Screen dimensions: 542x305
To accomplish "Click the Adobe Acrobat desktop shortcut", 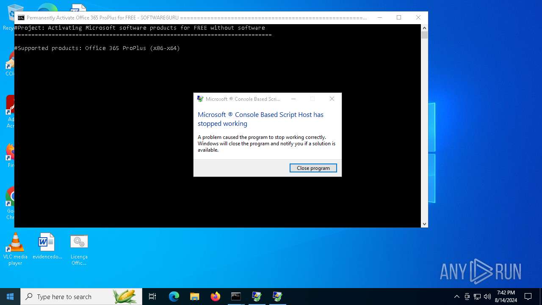I will (9, 111).
